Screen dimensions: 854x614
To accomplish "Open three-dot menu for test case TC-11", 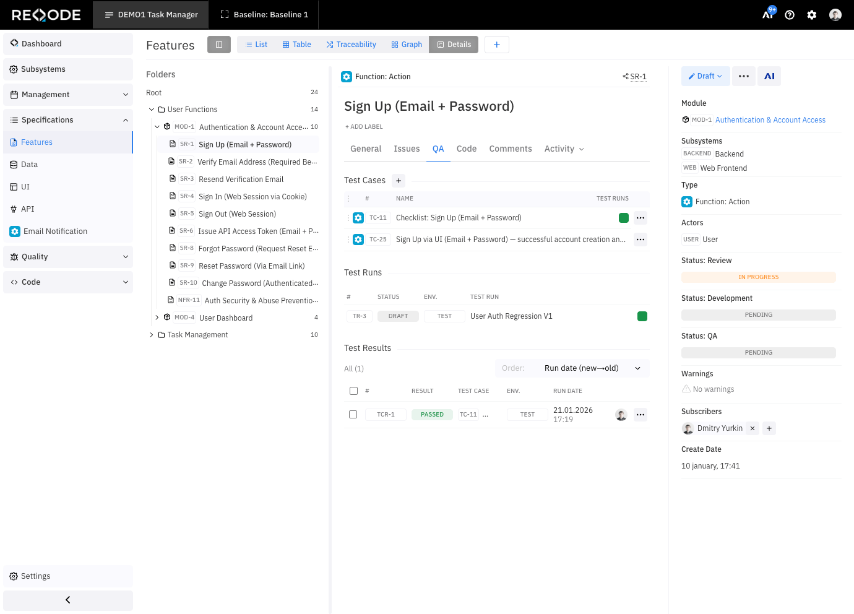I will [x=640, y=218].
